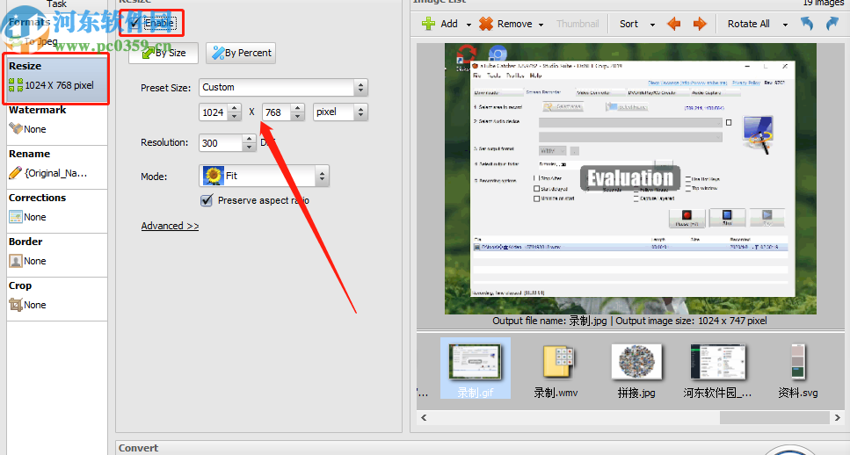
Task: Click the rename pencil icon
Action: pyautogui.click(x=16, y=173)
